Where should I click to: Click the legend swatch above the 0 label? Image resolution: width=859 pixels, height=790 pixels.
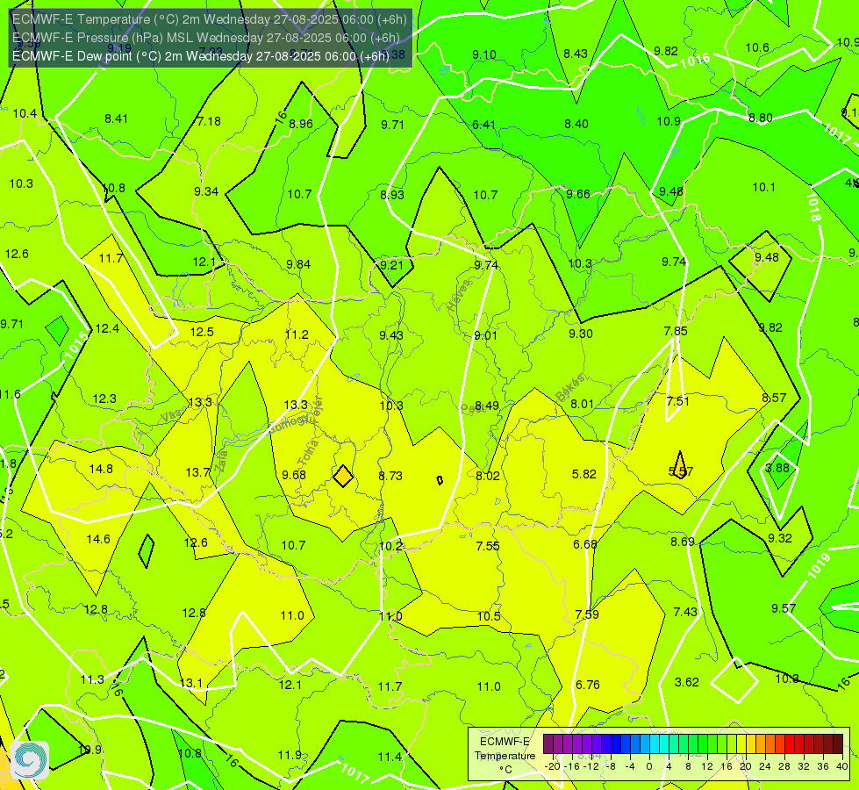(645, 744)
